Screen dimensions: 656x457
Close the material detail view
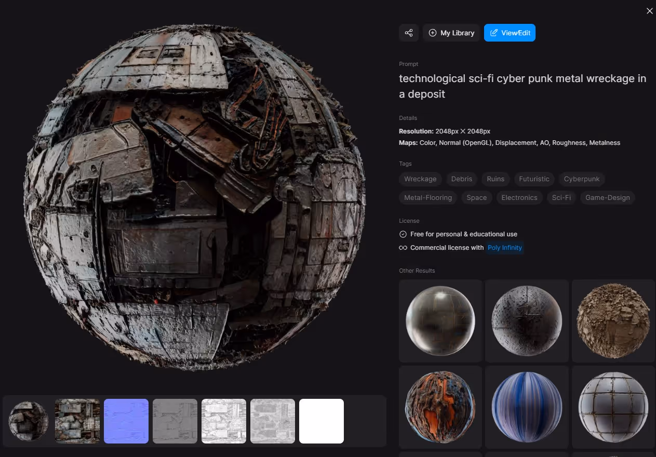click(x=649, y=10)
